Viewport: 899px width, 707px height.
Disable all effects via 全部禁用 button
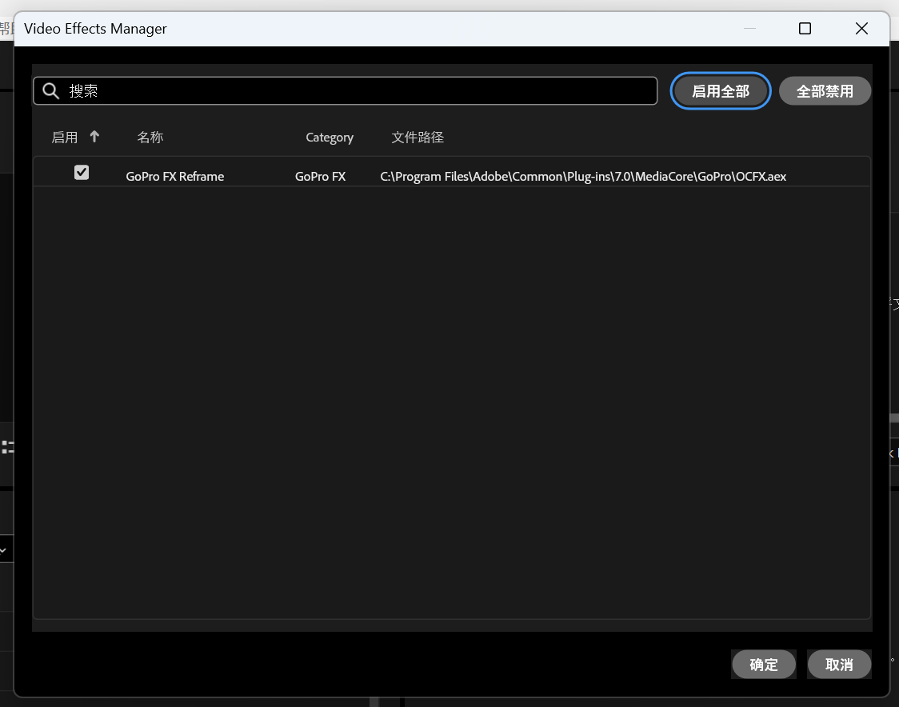click(x=825, y=90)
